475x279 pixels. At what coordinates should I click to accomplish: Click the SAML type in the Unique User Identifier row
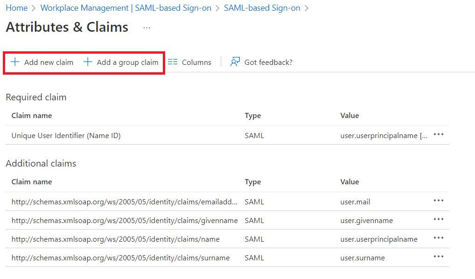pos(254,136)
